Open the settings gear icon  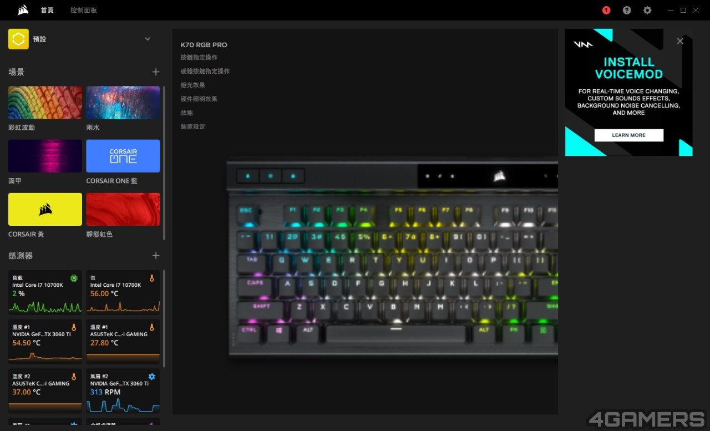point(647,10)
